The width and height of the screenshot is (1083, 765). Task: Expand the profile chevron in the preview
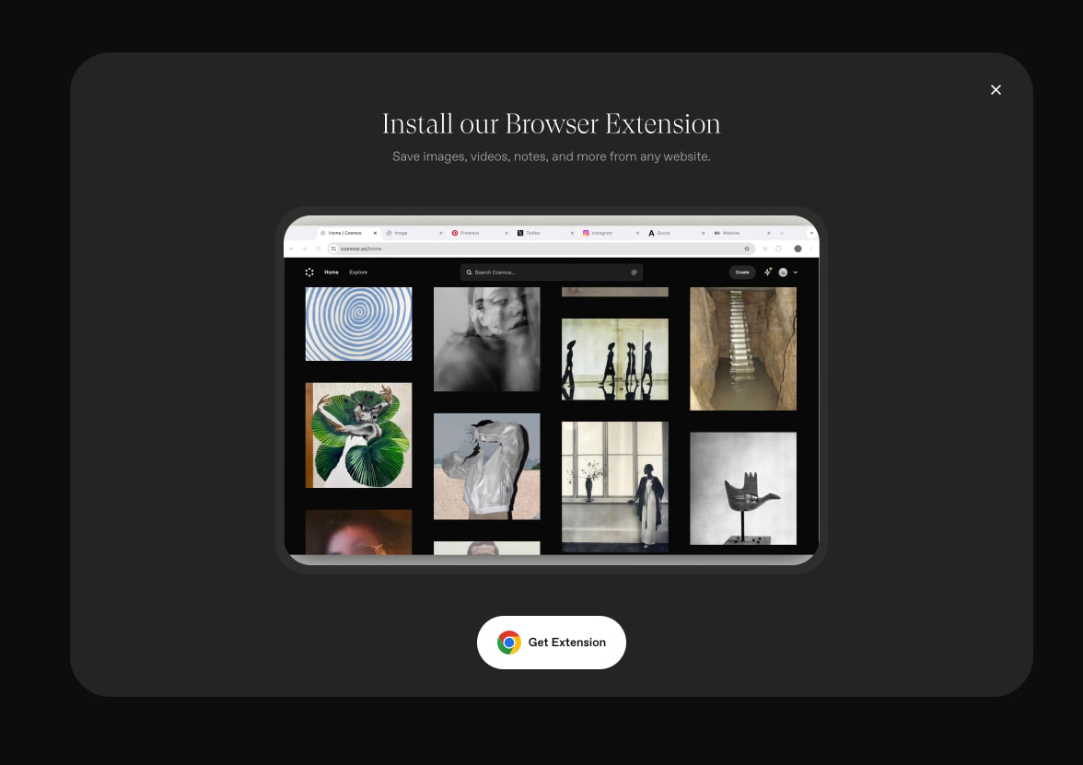tap(795, 272)
